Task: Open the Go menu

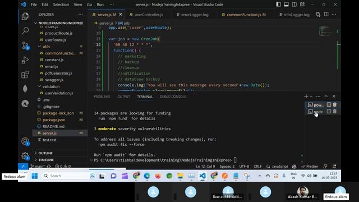Action: point(89,4)
